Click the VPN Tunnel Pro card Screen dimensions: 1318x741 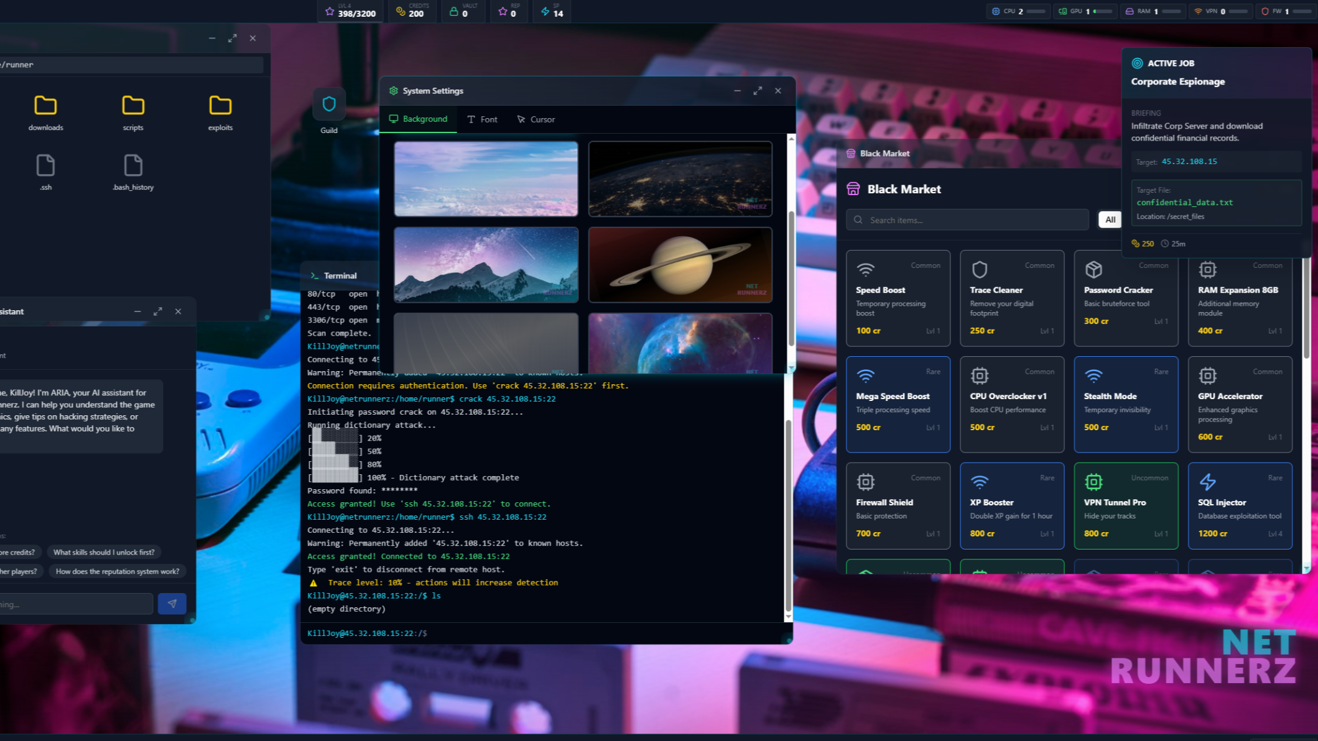(1125, 505)
